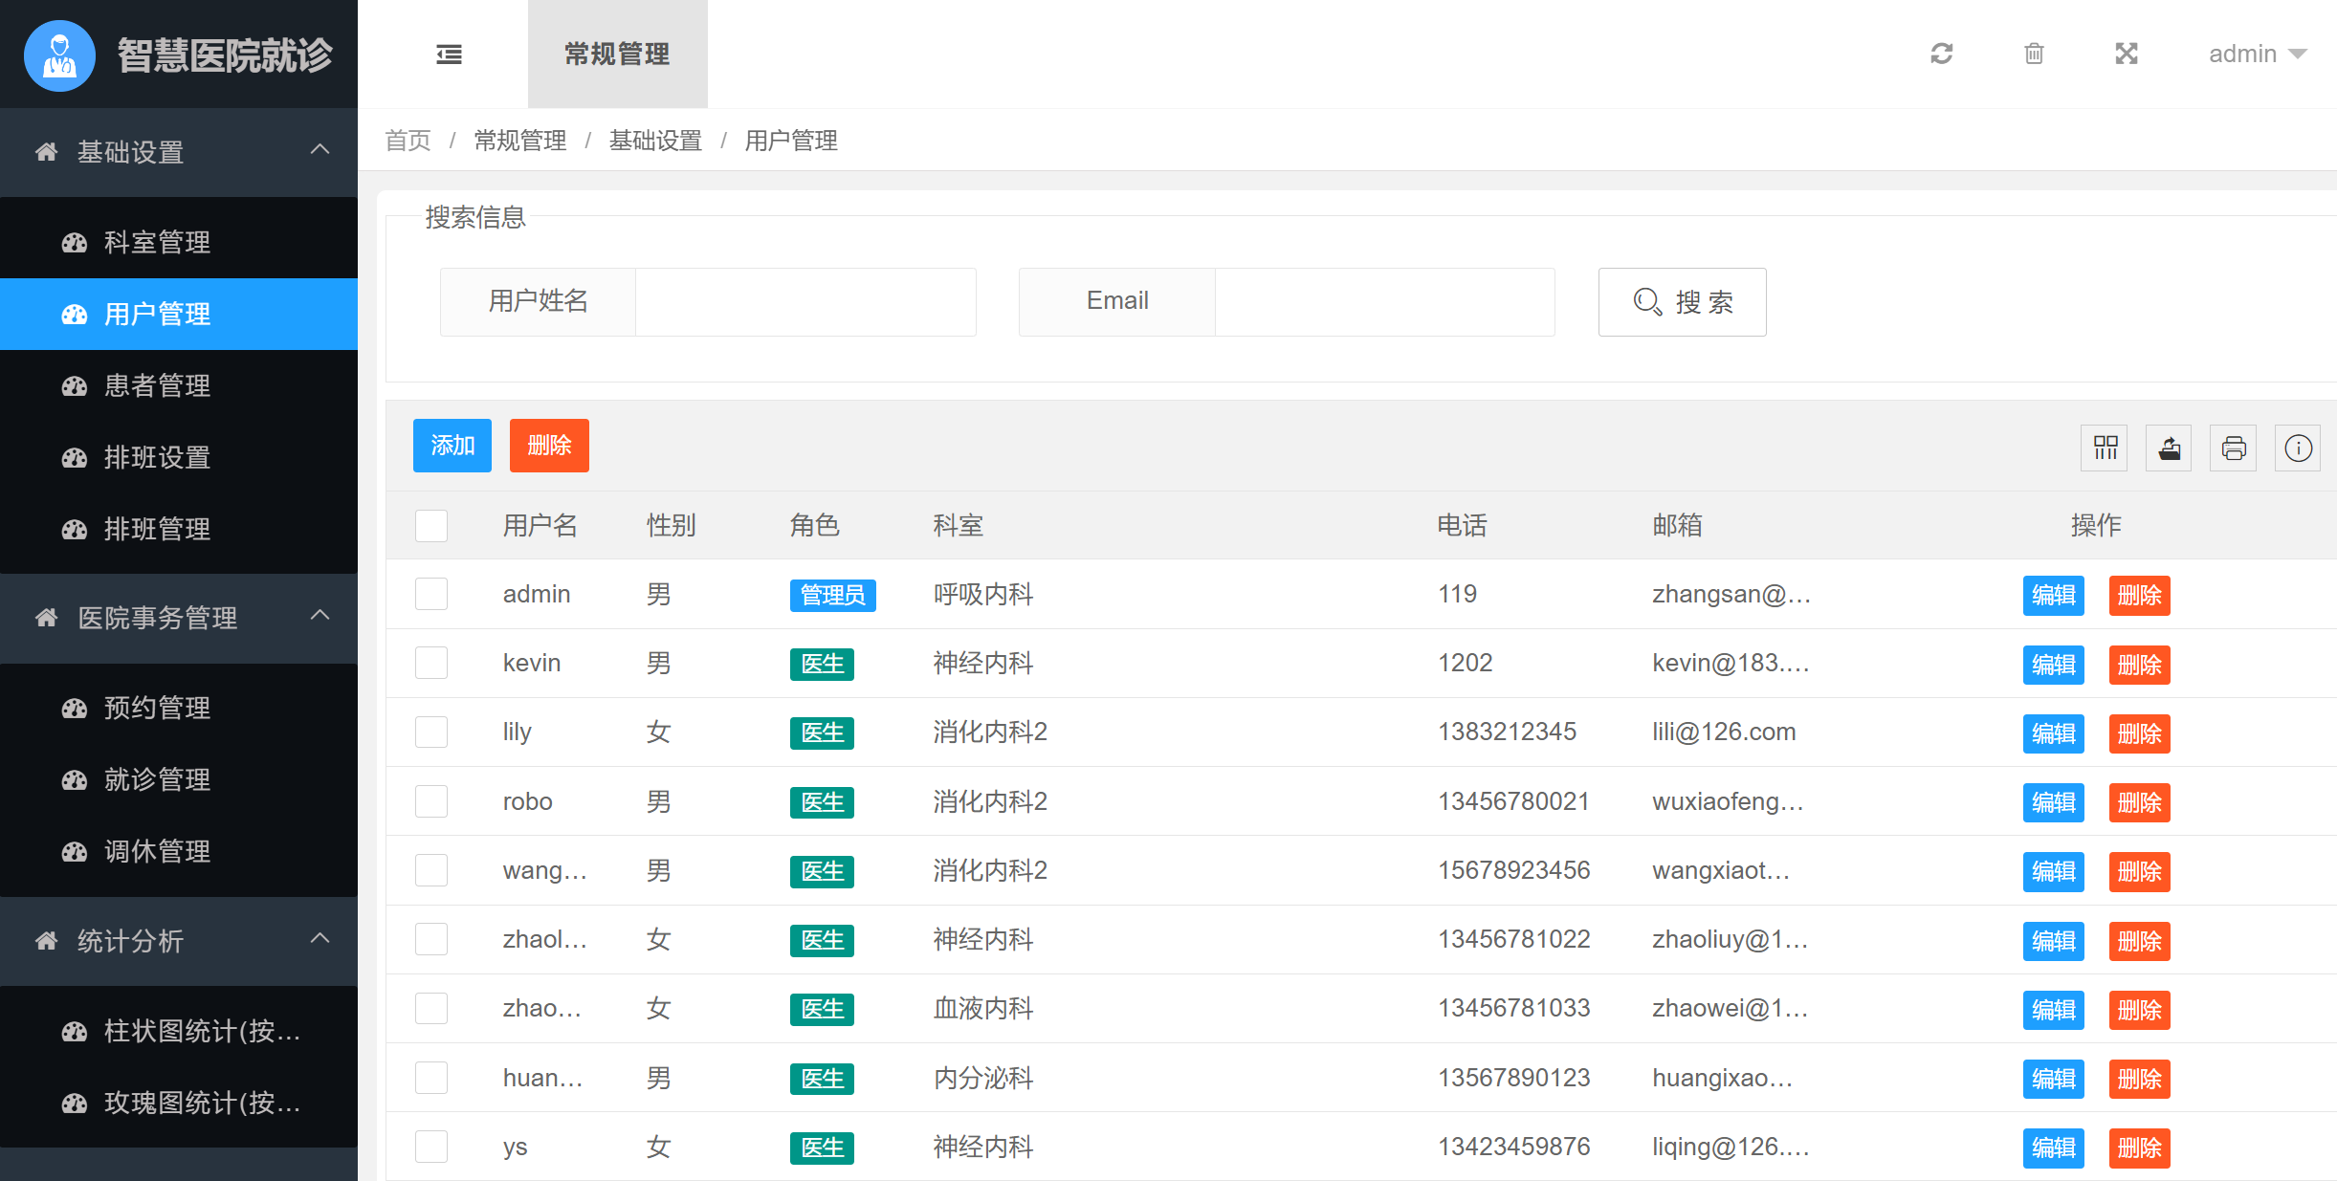Image resolution: width=2337 pixels, height=1181 pixels.
Task: Click the home icon beside 基础设置
Action: 46,152
